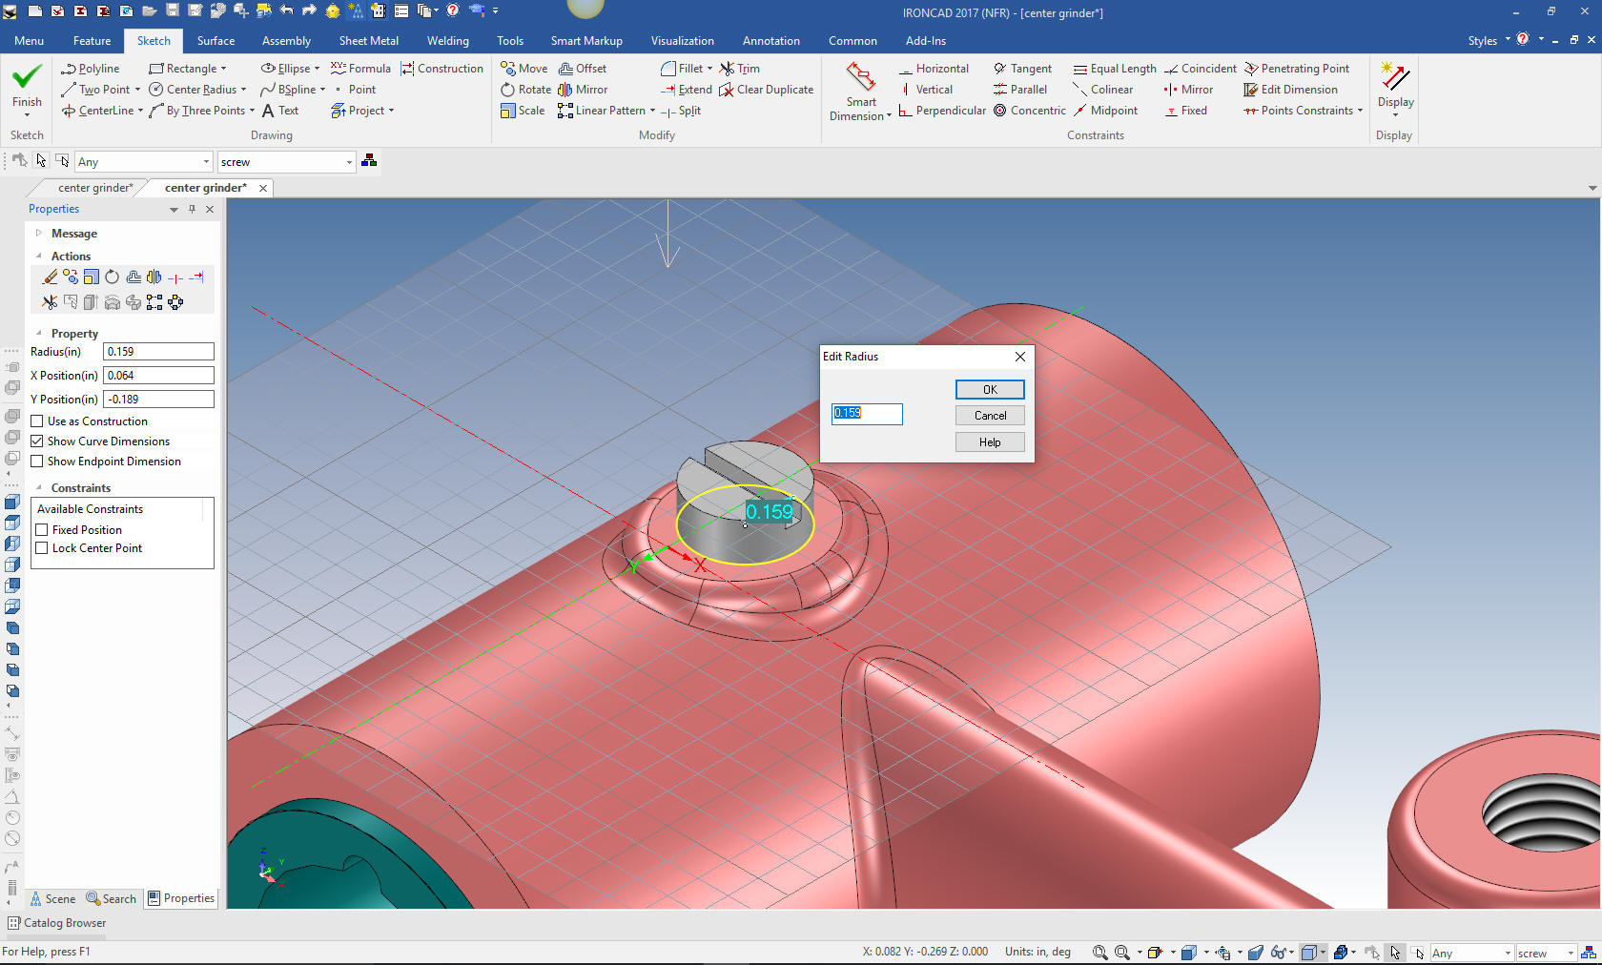Choose the CenterLine tool
Screen dimensions: 1602x965
pos(97,111)
